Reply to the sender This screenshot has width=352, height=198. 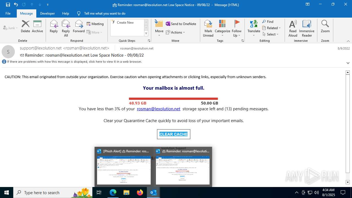point(54,26)
